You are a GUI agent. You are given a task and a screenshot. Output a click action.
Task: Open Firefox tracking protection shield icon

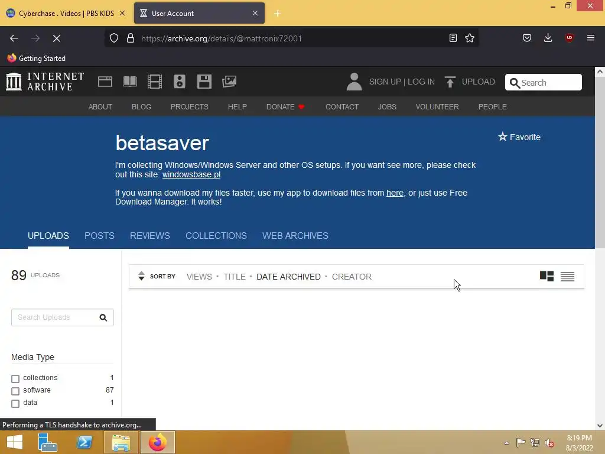[x=114, y=38]
